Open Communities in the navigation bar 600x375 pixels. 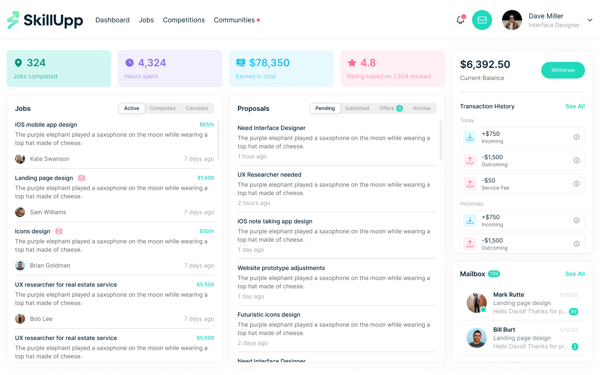coord(234,20)
